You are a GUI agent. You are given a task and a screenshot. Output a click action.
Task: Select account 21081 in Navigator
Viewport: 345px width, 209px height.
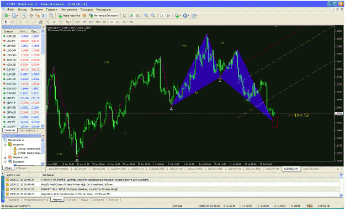click(27, 153)
